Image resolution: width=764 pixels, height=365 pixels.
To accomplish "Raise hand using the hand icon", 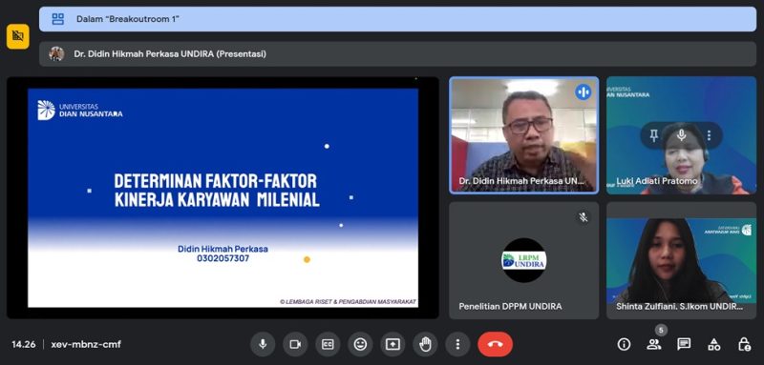I will click(425, 344).
